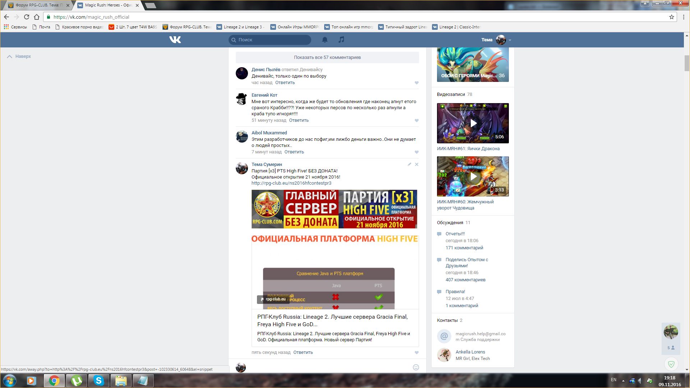Viewport: 690px width, 388px height.
Task: Delete own comment with X icon
Action: 417,164
